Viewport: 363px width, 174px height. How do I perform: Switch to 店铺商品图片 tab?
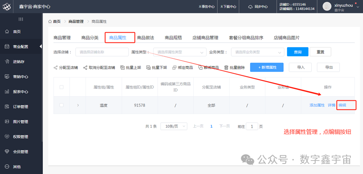click(x=287, y=38)
